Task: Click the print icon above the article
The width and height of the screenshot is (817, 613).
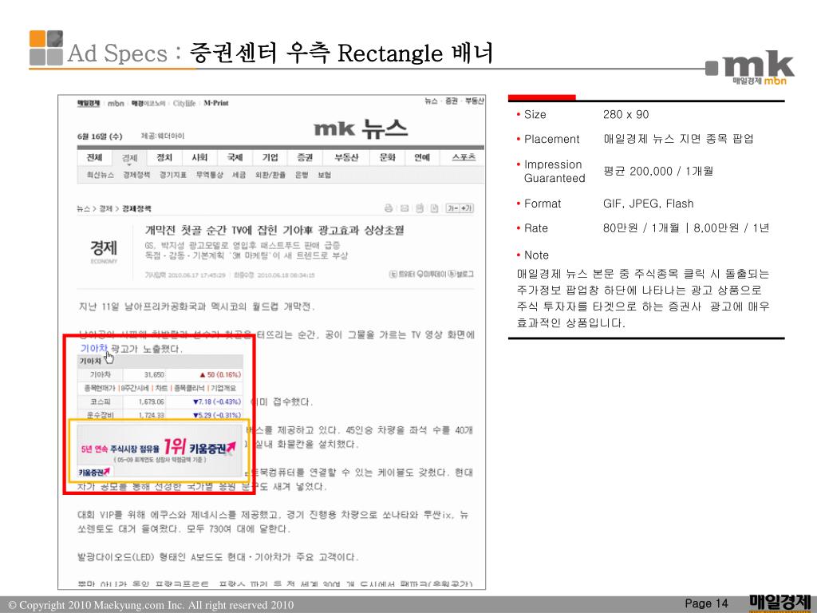Action: click(x=389, y=208)
